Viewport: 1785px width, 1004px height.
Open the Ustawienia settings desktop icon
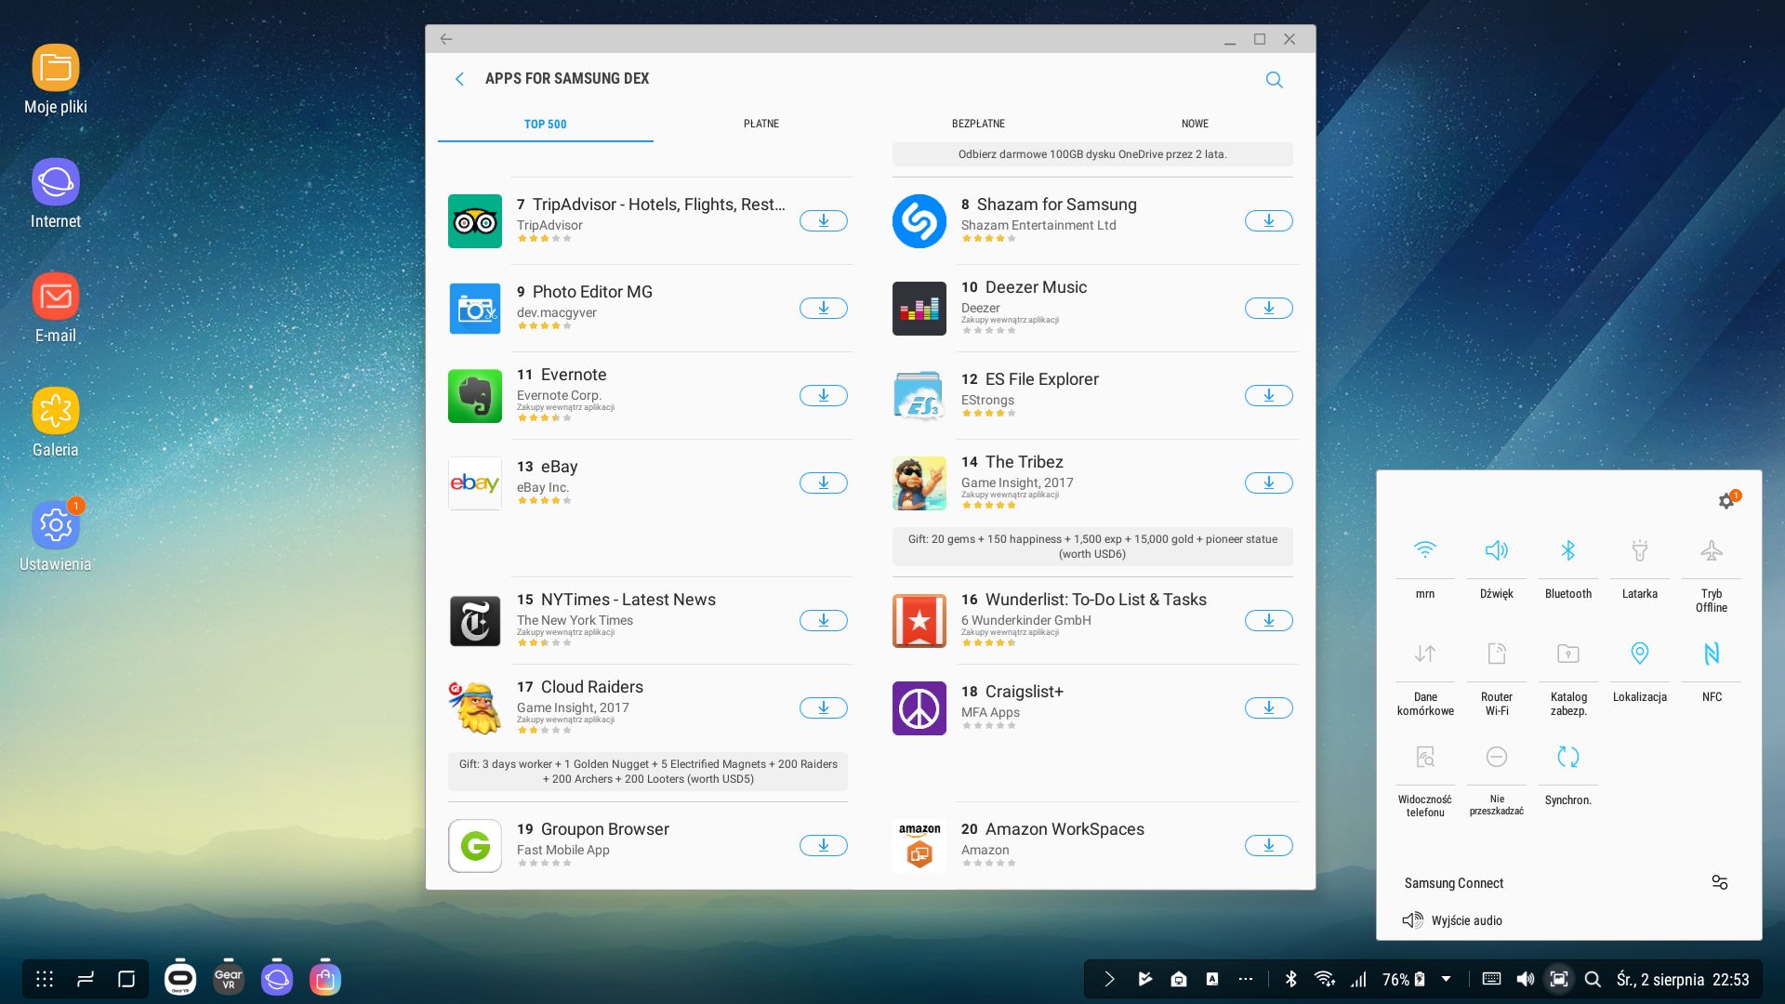56,536
